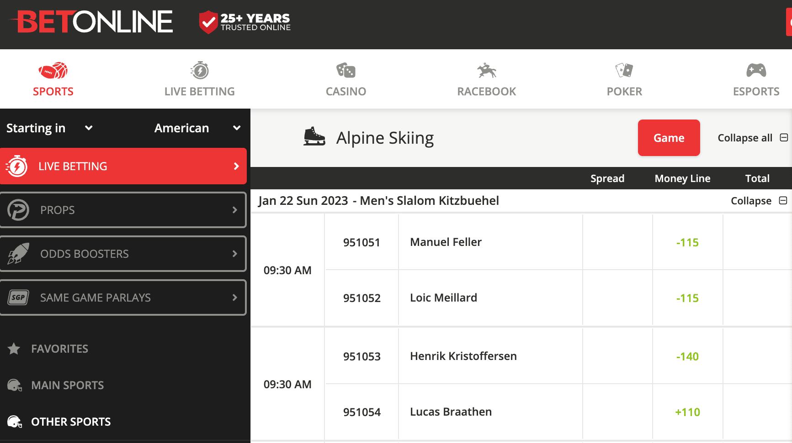This screenshot has height=443, width=792.
Task: Open the Racebook horse icon
Action: [x=487, y=71]
